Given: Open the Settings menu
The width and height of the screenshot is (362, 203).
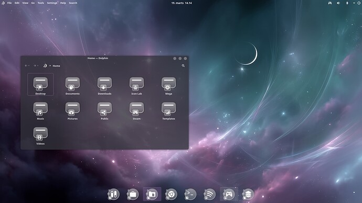Looking at the screenshot, I should [x=52, y=3].
